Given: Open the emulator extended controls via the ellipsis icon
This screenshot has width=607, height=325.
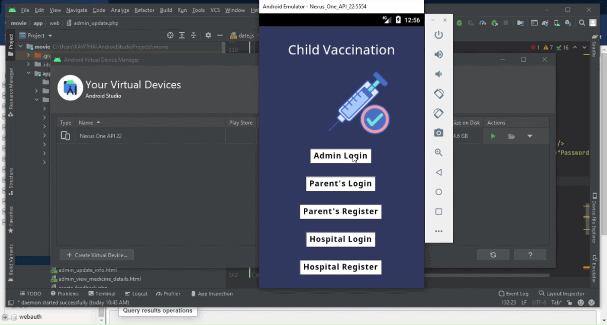Looking at the screenshot, I should tap(439, 231).
